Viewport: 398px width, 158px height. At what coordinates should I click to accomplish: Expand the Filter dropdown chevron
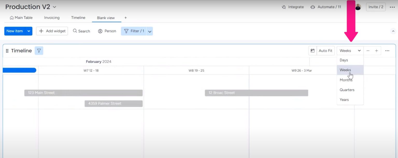(150, 31)
